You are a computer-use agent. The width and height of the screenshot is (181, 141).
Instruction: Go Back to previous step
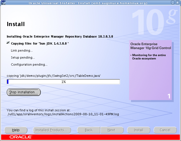click(x=89, y=130)
